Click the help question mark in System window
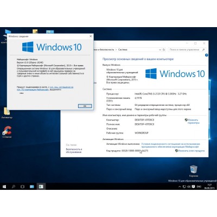This screenshot has height=217, width=217. coord(207,55)
